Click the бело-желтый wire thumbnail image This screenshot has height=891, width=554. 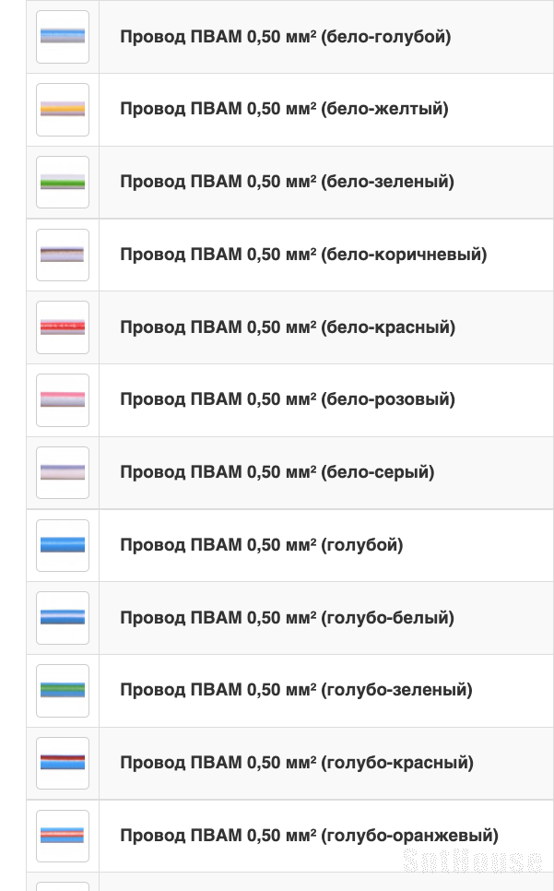(x=63, y=110)
